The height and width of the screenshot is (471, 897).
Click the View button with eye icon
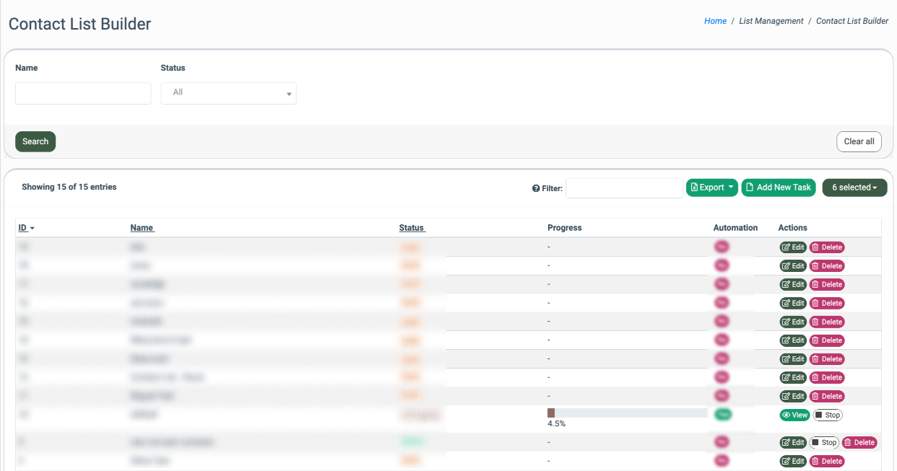[x=794, y=415]
